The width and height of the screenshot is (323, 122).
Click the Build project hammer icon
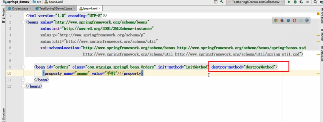click(222, 2)
